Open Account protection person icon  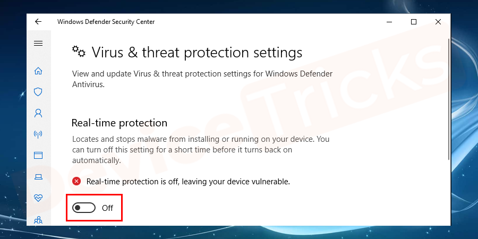(x=38, y=113)
